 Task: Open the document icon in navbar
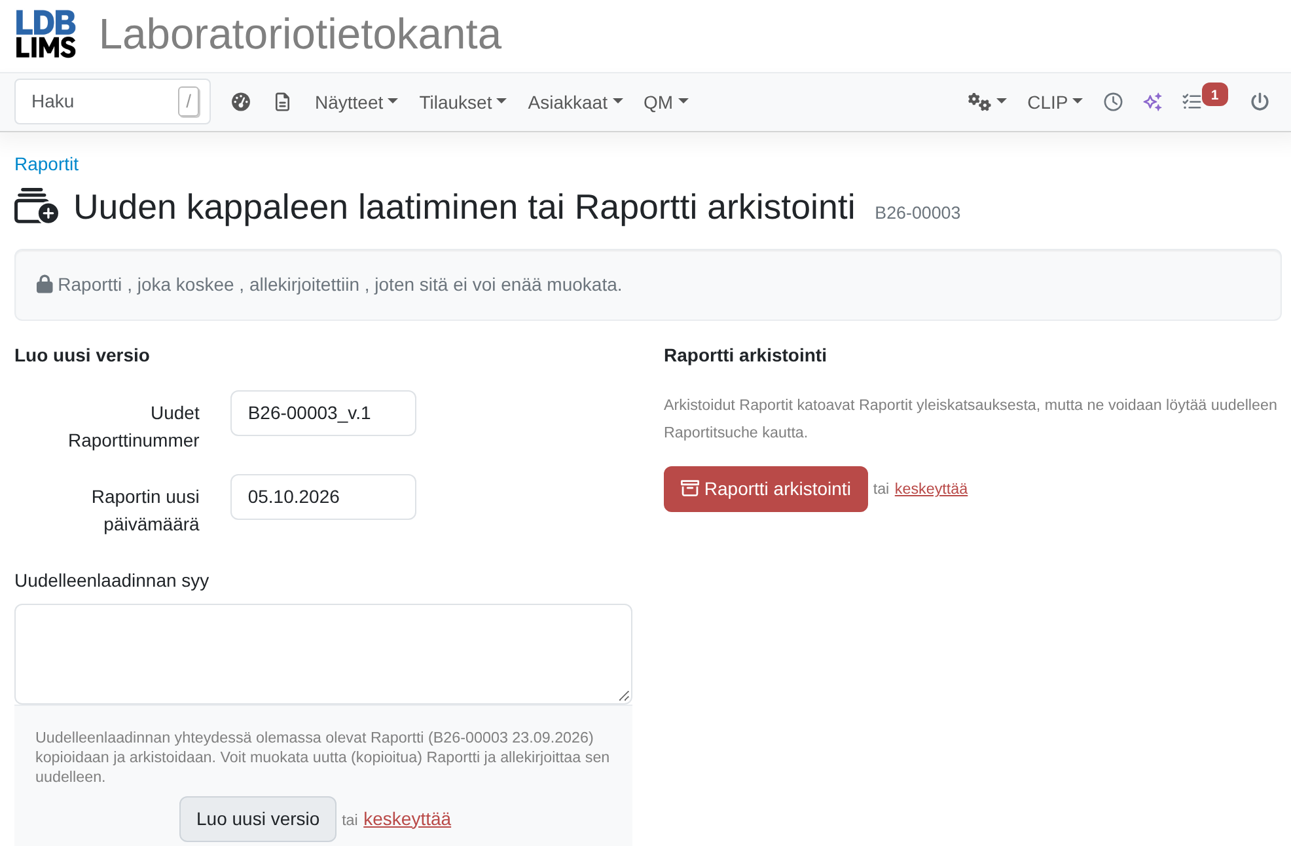tap(282, 102)
